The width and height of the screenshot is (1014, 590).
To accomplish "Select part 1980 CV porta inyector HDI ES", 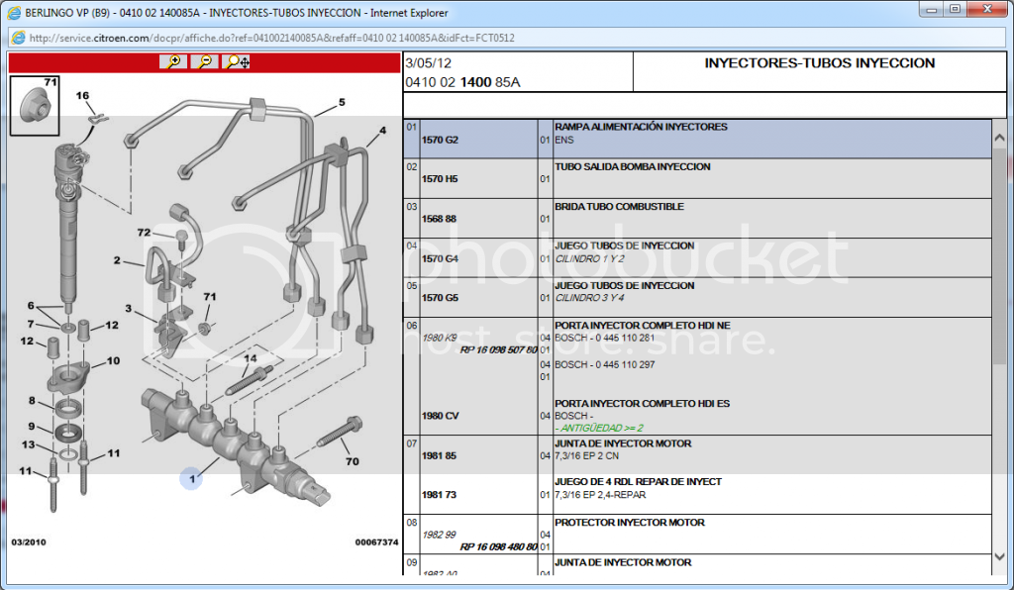I will (440, 416).
